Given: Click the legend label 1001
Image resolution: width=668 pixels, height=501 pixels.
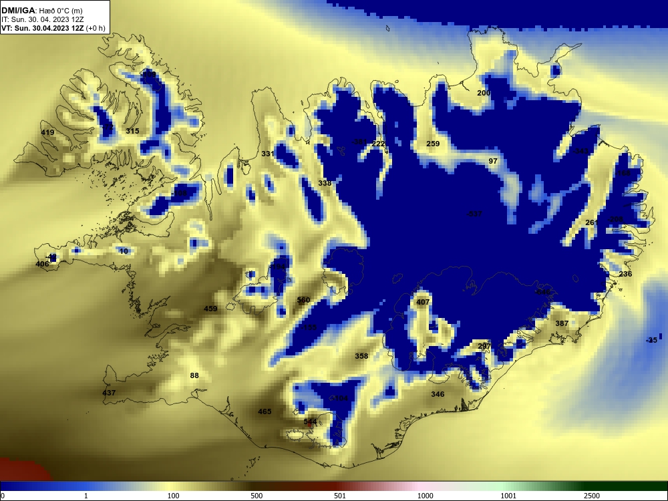Looking at the screenshot, I should point(508,496).
